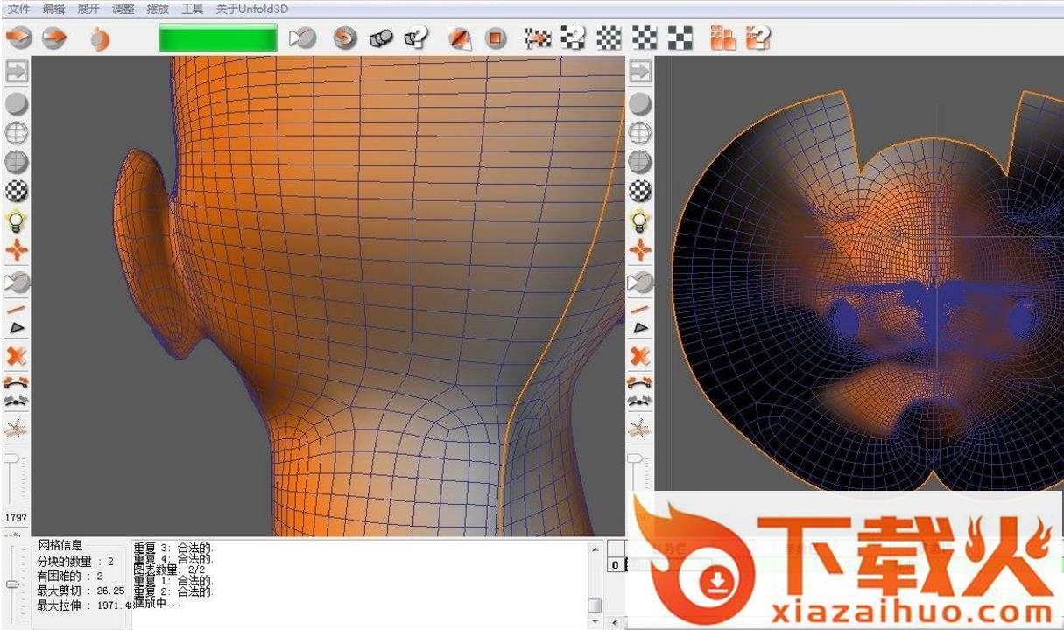Click the orange packed-cubes icon

tap(723, 38)
